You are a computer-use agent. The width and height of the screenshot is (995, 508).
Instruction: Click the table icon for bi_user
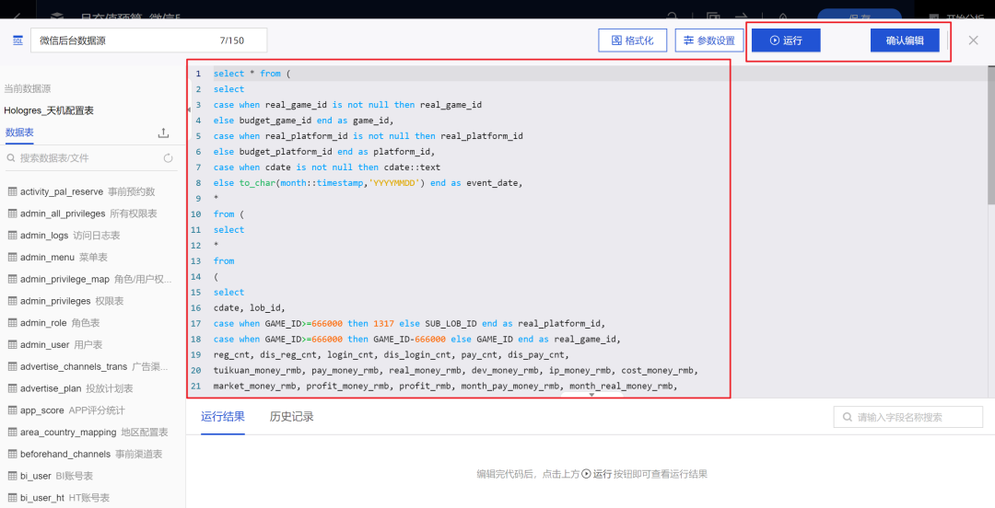point(12,476)
